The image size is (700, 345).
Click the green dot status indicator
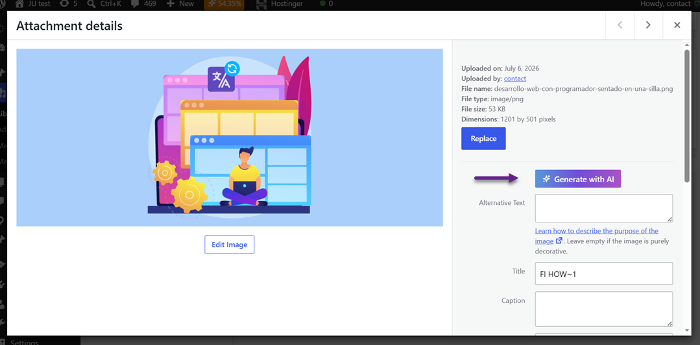[x=323, y=4]
